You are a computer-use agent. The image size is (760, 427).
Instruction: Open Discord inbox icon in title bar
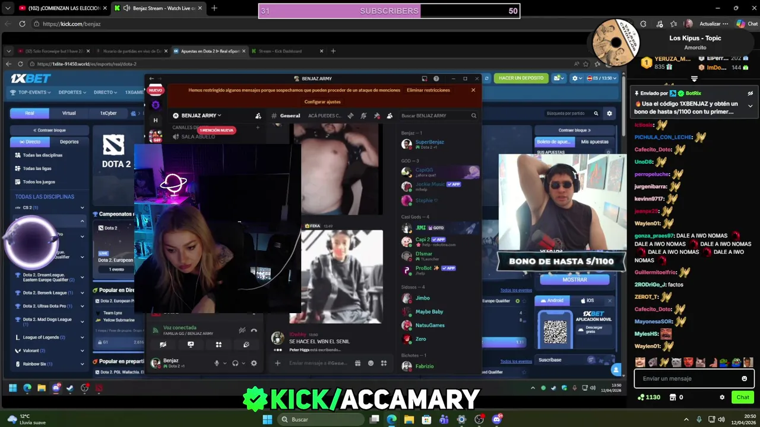[424, 78]
